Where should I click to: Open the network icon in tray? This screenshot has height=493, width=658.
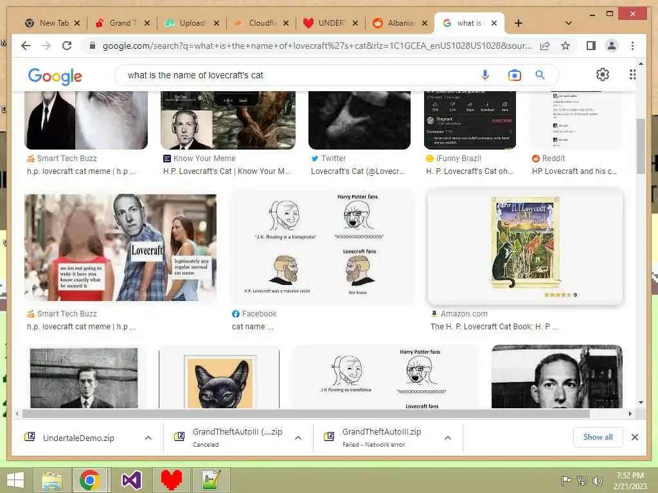coord(582,480)
